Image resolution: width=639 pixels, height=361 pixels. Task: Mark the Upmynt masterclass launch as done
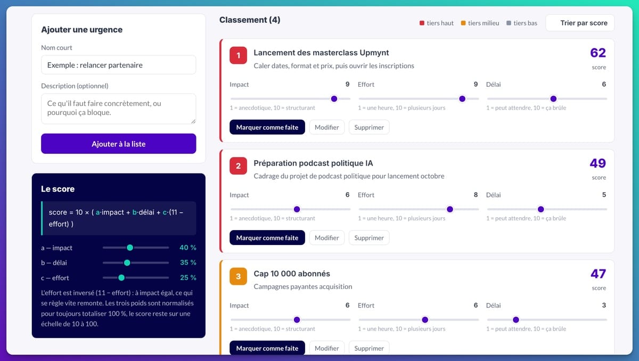(x=267, y=127)
